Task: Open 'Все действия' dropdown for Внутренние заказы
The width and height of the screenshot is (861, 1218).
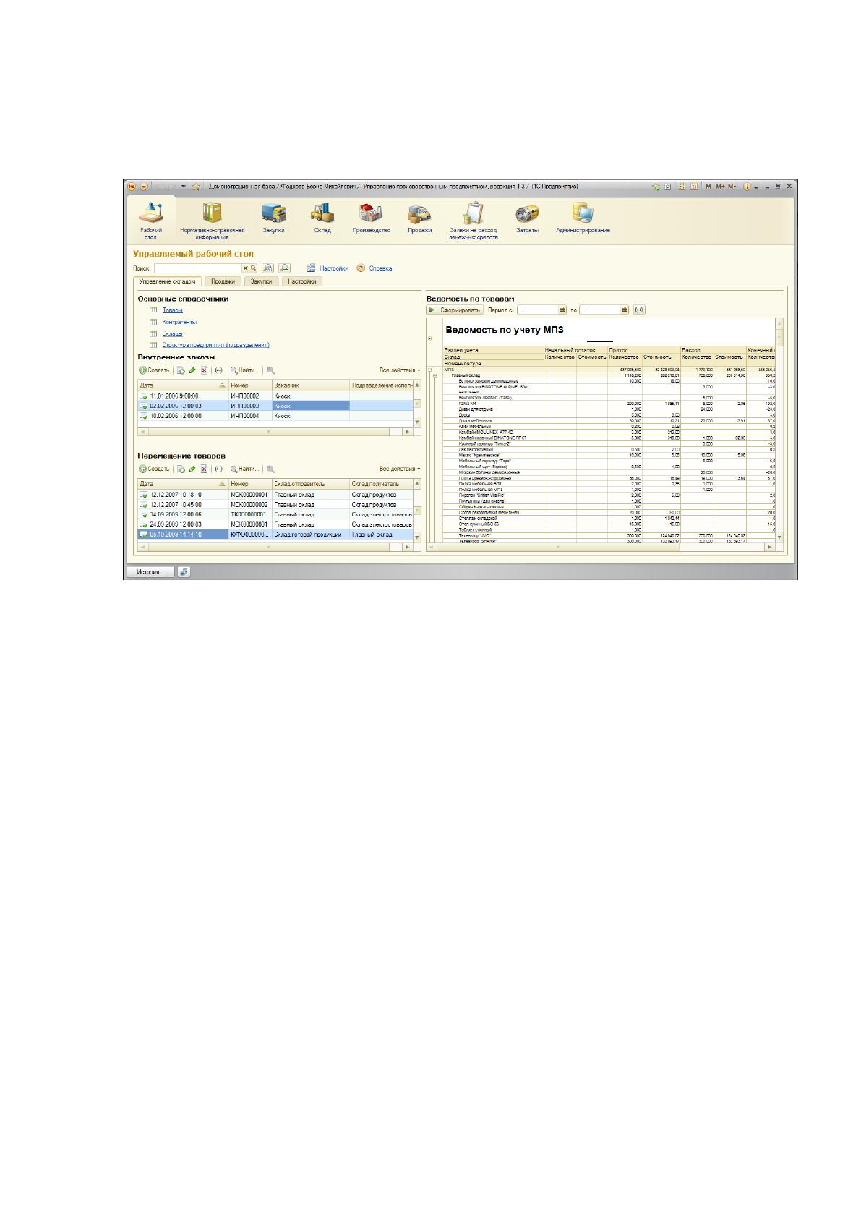Action: tap(400, 370)
